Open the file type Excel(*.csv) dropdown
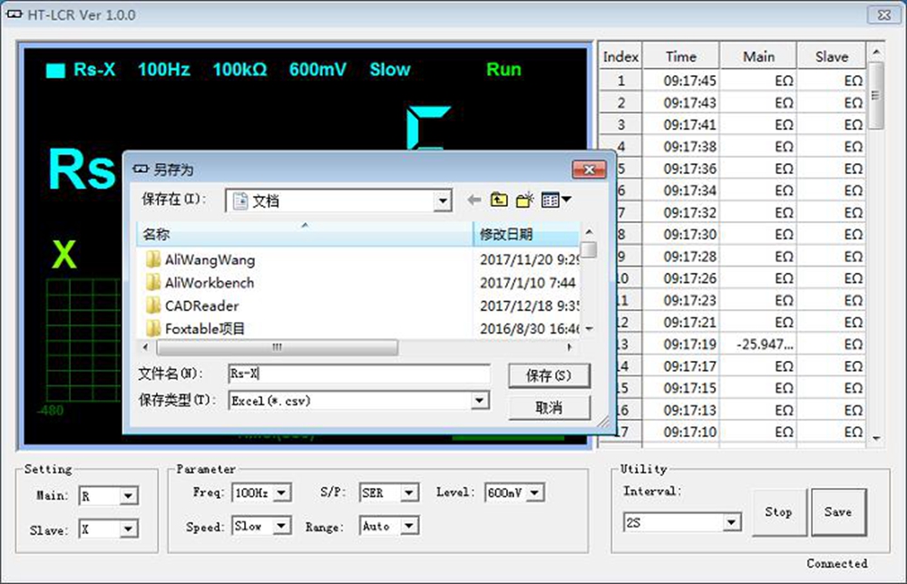Image resolution: width=907 pixels, height=584 pixels. point(480,401)
